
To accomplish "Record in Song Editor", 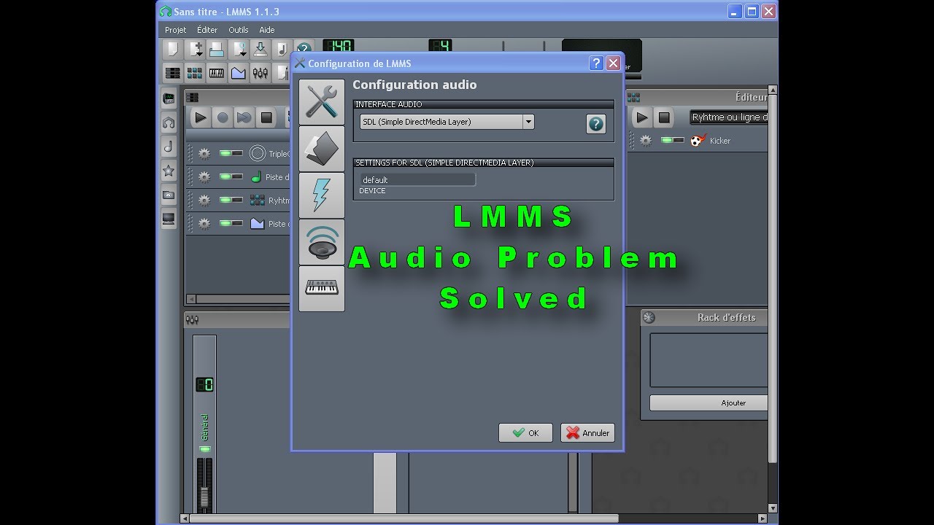I will [223, 117].
